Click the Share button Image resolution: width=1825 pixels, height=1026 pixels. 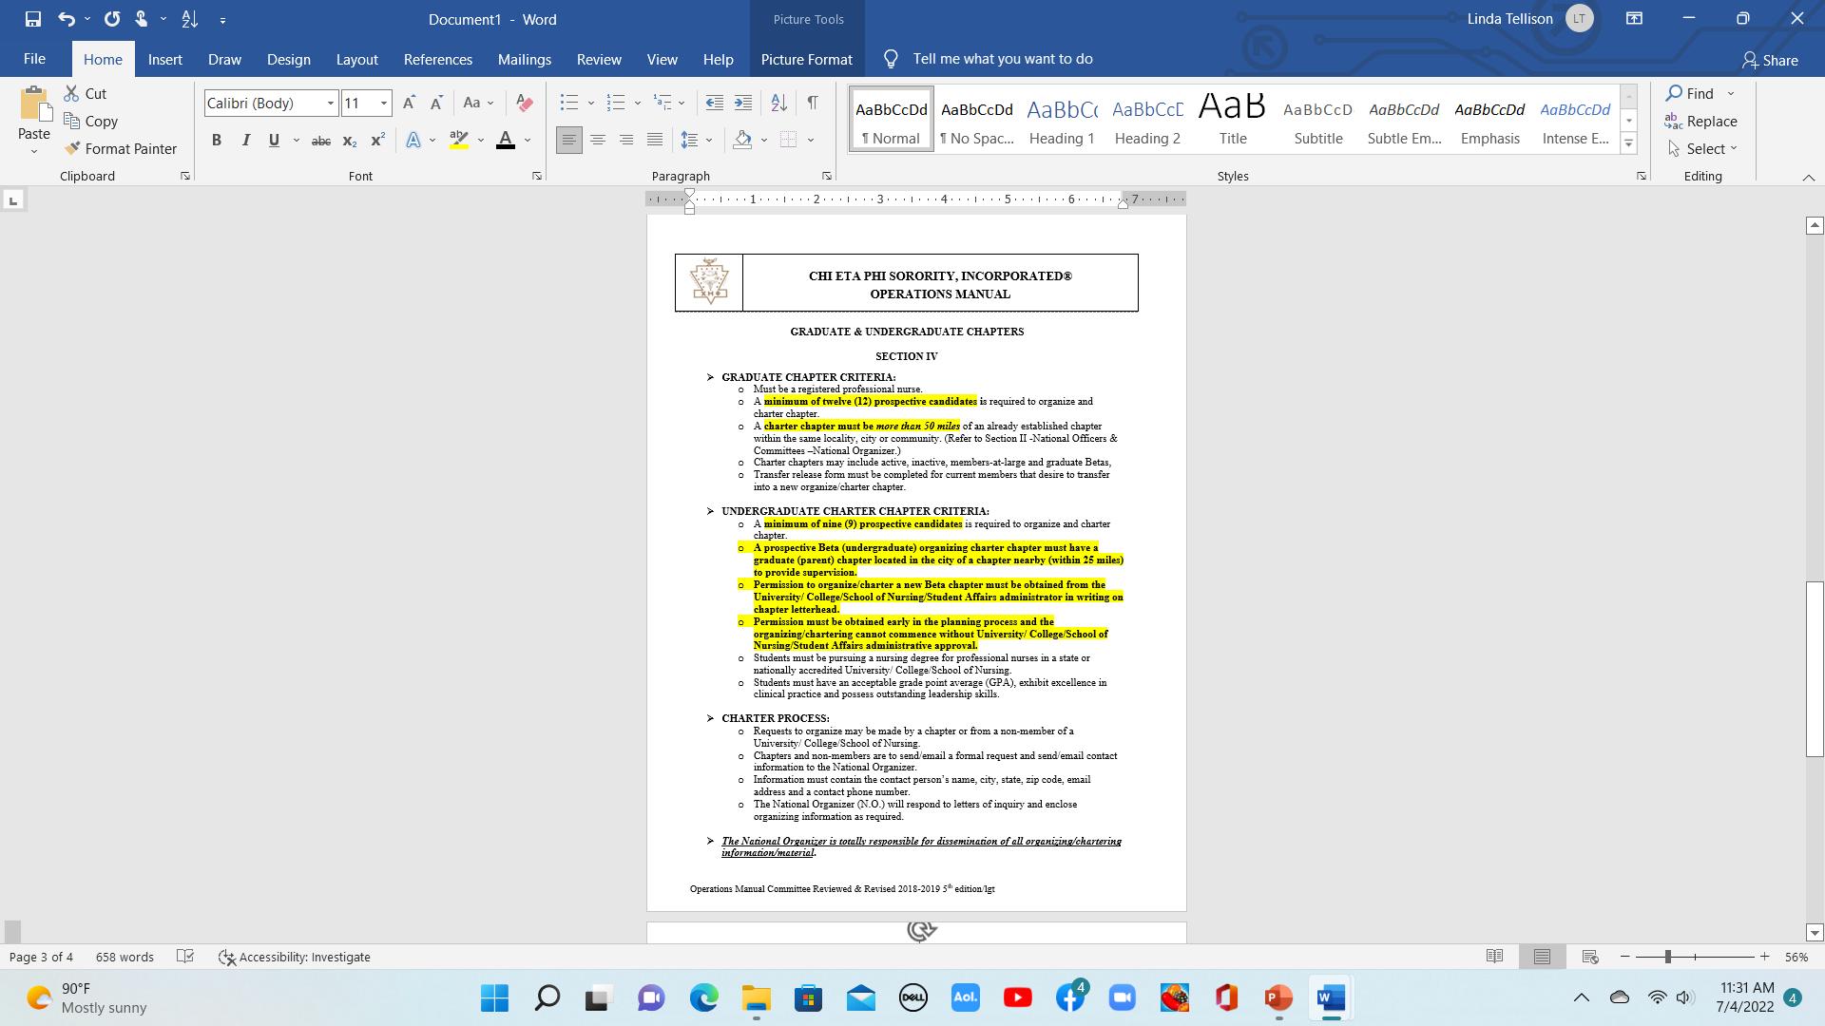pyautogui.click(x=1770, y=60)
